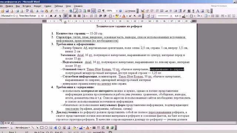
Task: Apply superscript formatting (x²)
Action: click(x=130, y=16)
